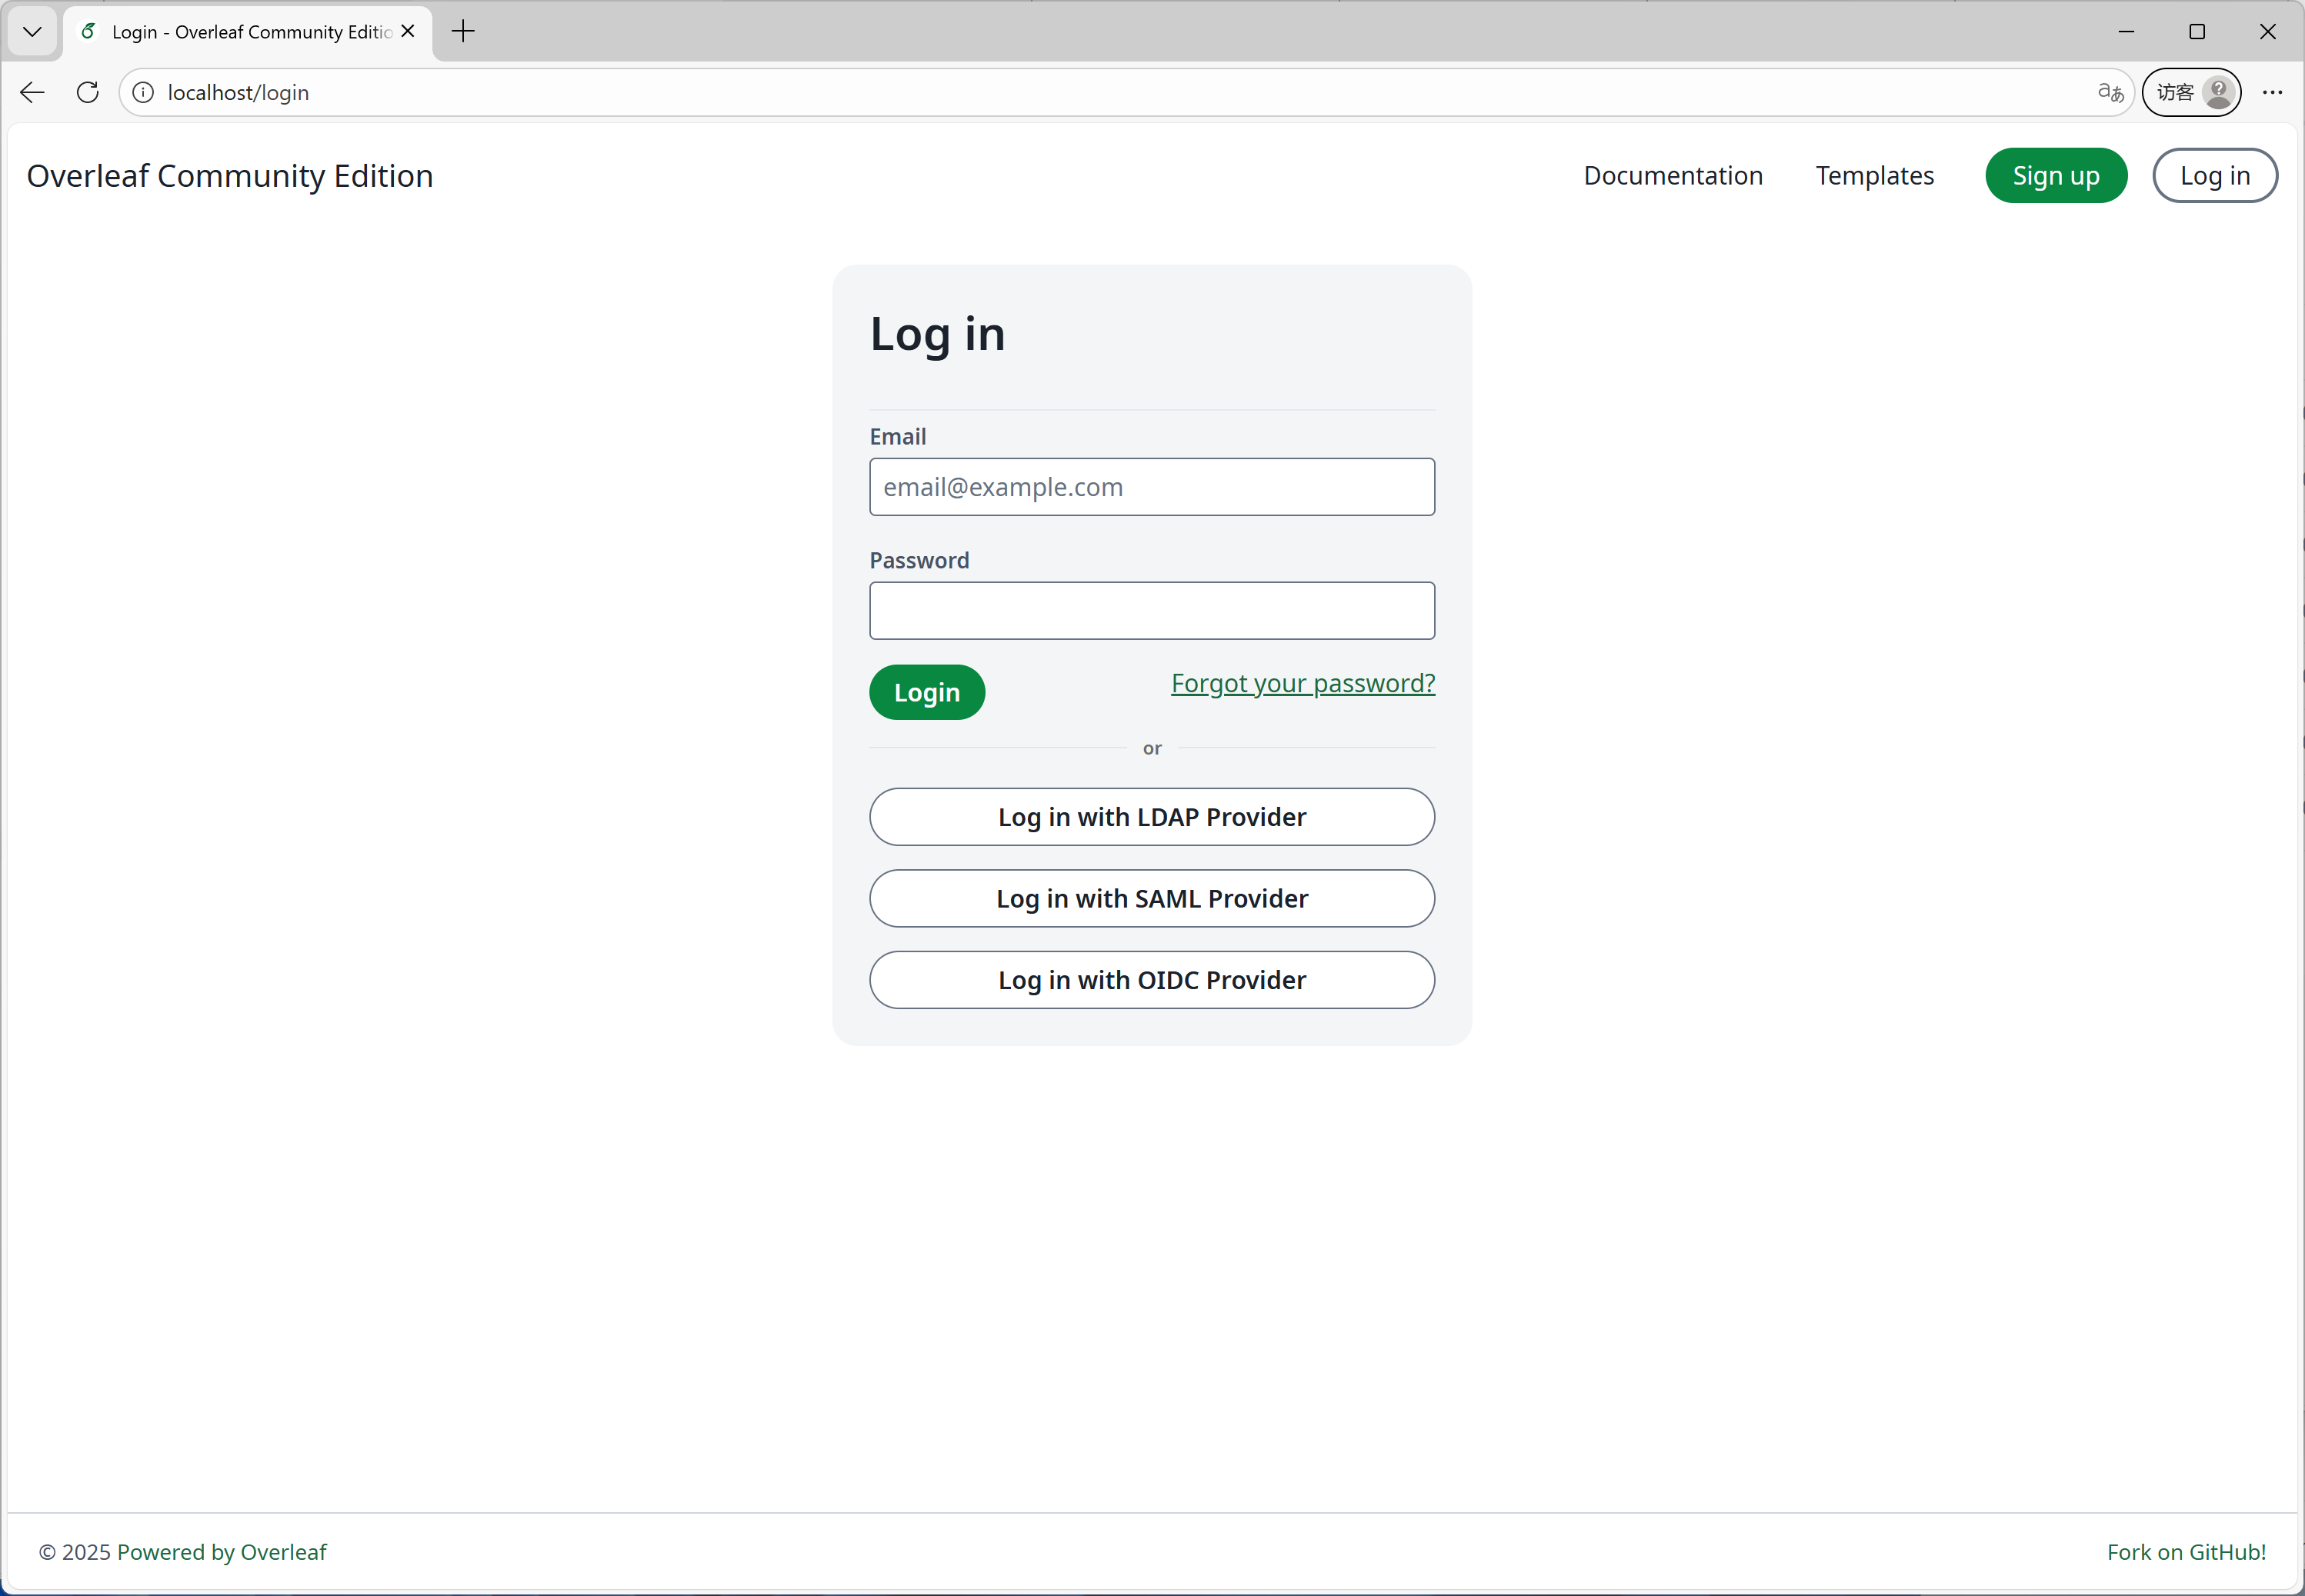The width and height of the screenshot is (2305, 1596).
Task: Reload the page with refresh icon
Action: [88, 92]
